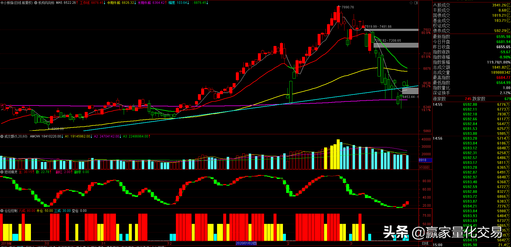
Task: Open the 仓位控制 indicator dropdown
Action: [2, 211]
